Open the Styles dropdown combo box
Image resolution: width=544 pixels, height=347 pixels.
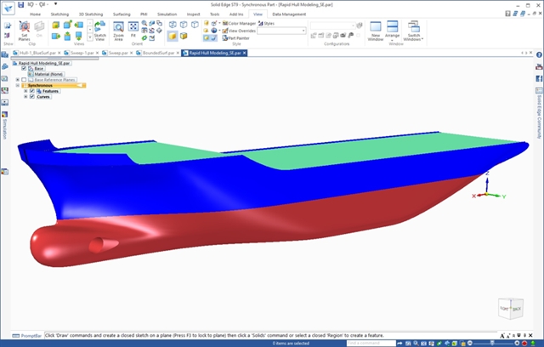281,31
